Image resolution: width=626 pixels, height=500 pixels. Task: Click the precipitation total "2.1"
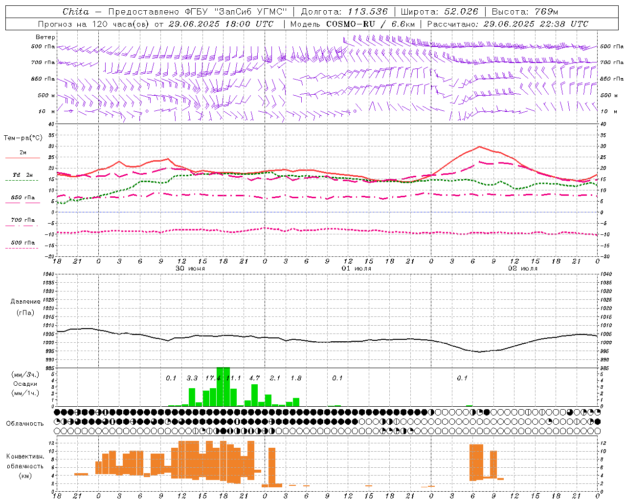(275, 378)
